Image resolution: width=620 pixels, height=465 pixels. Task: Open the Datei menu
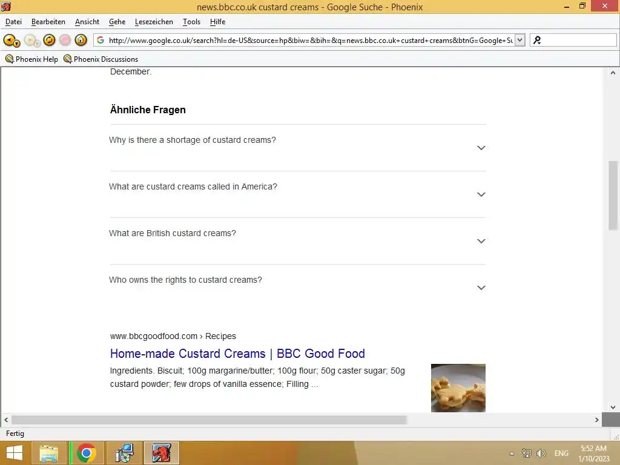coord(13,22)
